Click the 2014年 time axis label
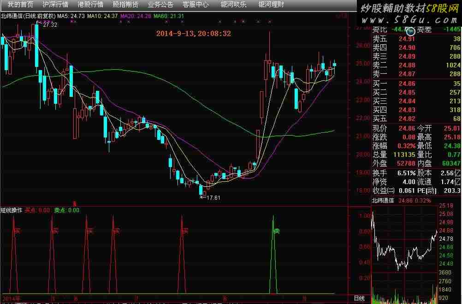Image resolution: width=462 pixels, height=304 pixels. coord(12,298)
